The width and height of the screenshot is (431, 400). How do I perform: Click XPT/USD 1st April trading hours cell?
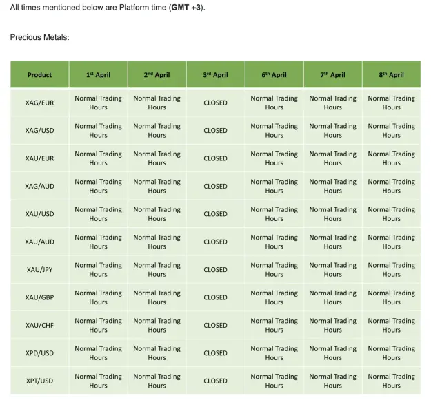98,381
